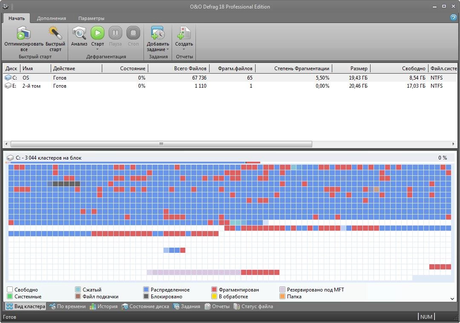Switch to the Начать ribbon tab
Screen dimensions: 460x323
click(17, 18)
